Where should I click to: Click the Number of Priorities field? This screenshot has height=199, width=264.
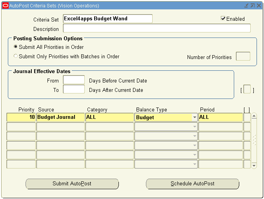pos(243,56)
